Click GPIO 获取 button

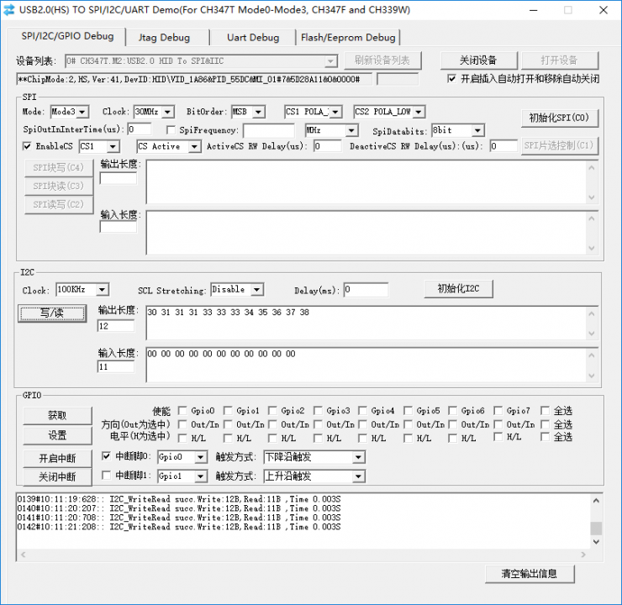(57, 415)
